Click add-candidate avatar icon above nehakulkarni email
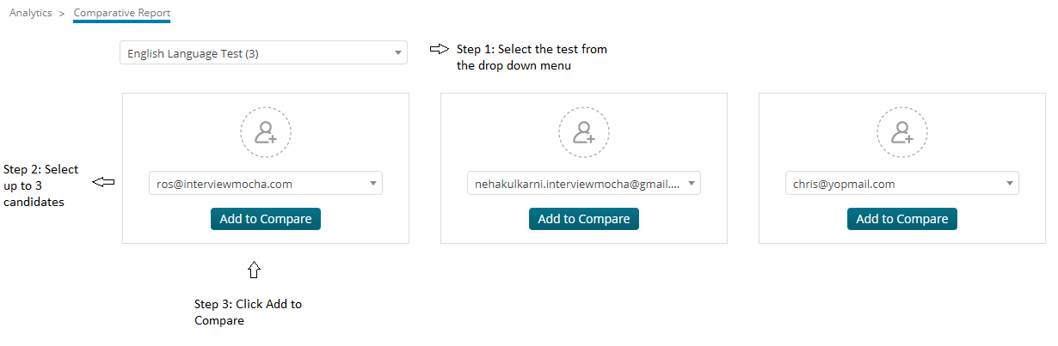1058x346 pixels. [x=584, y=132]
